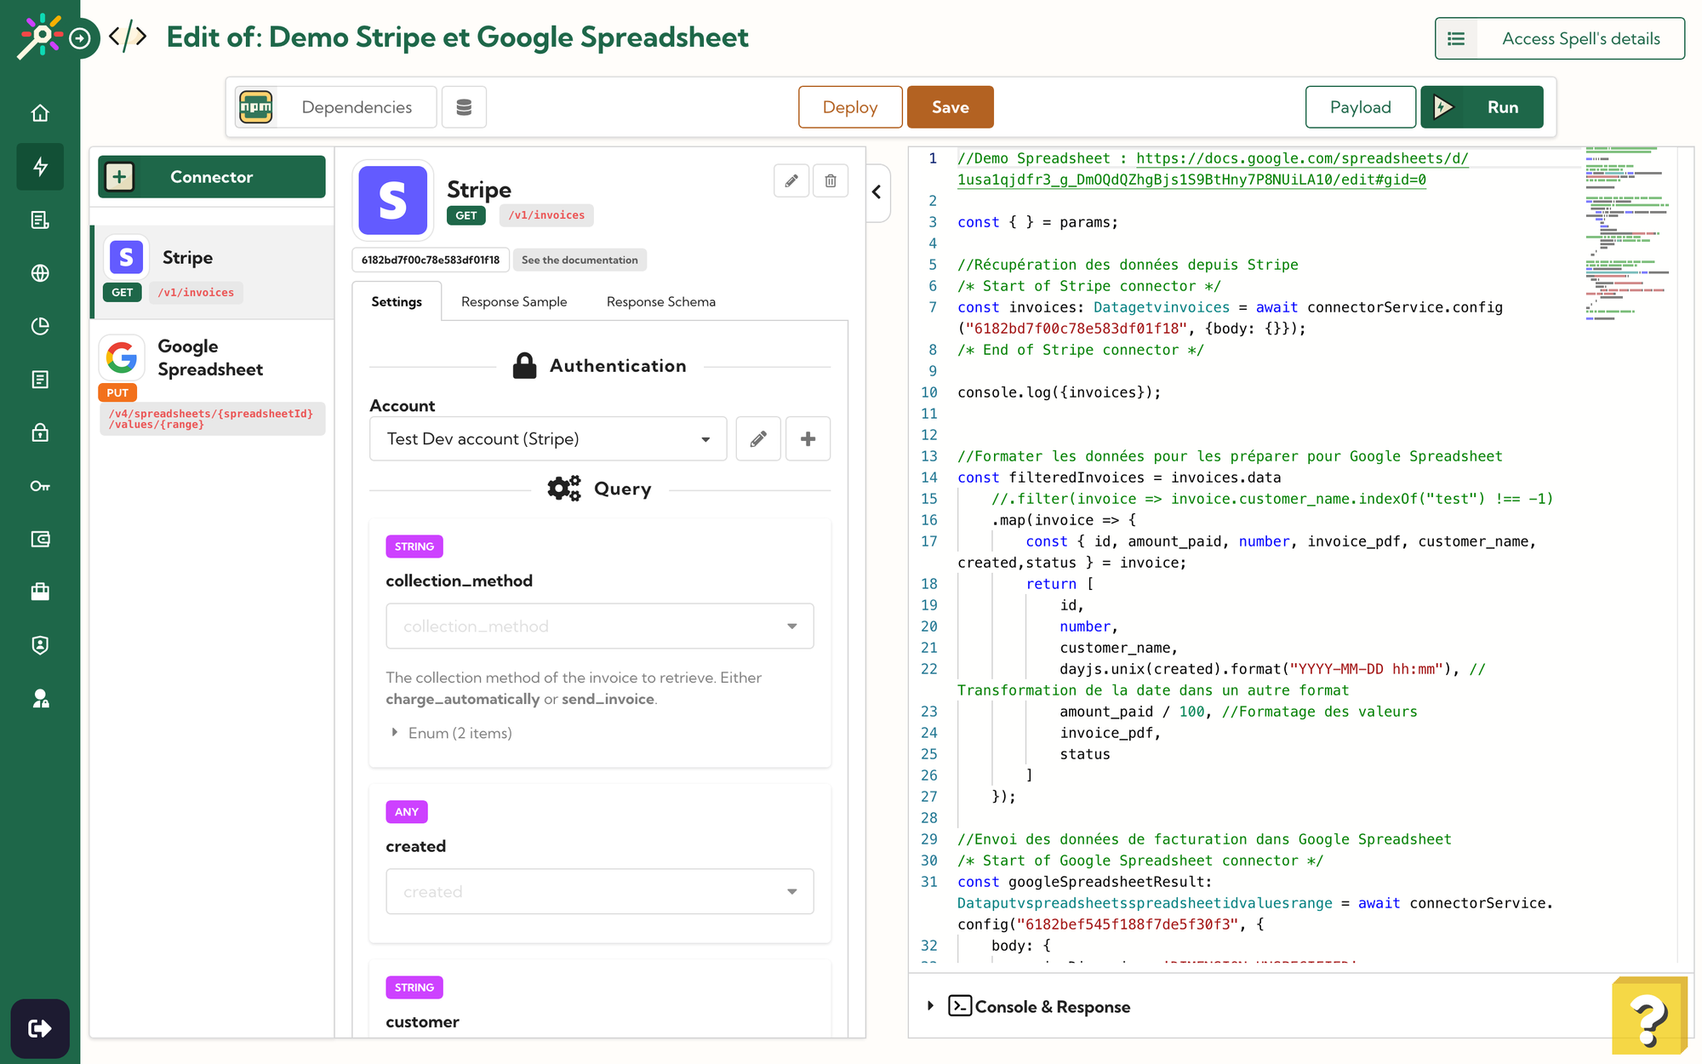The height and width of the screenshot is (1064, 1702).
Task: Expand Enum (2 items)
Action: click(452, 733)
